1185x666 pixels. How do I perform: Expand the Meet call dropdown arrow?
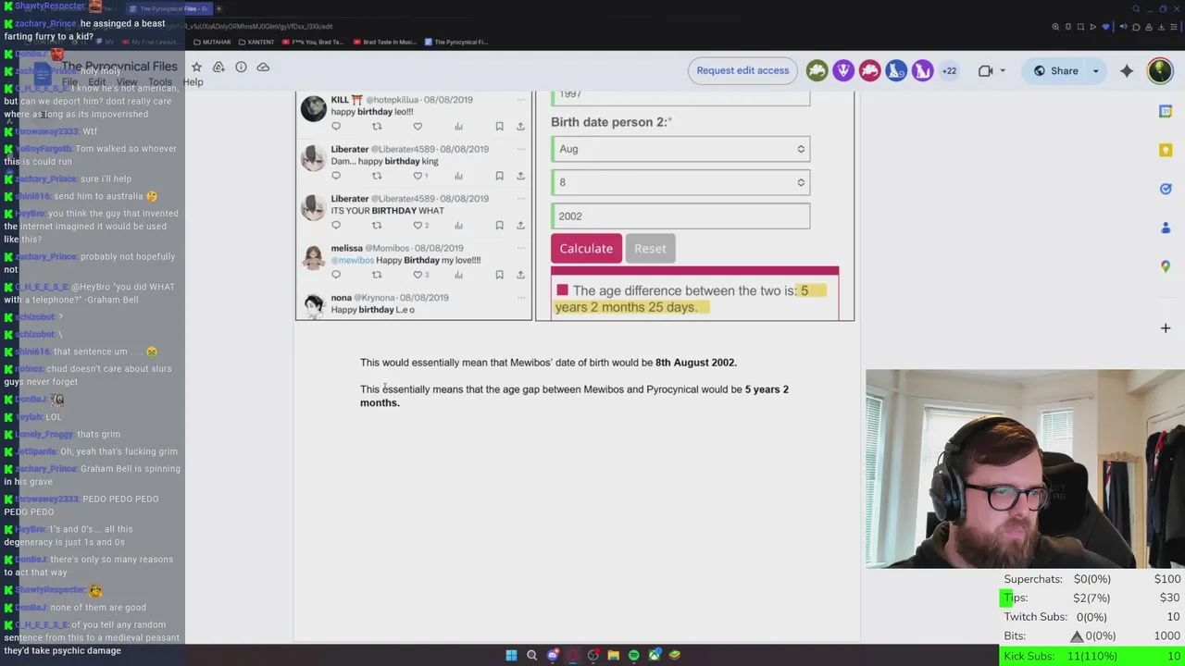[1003, 71]
